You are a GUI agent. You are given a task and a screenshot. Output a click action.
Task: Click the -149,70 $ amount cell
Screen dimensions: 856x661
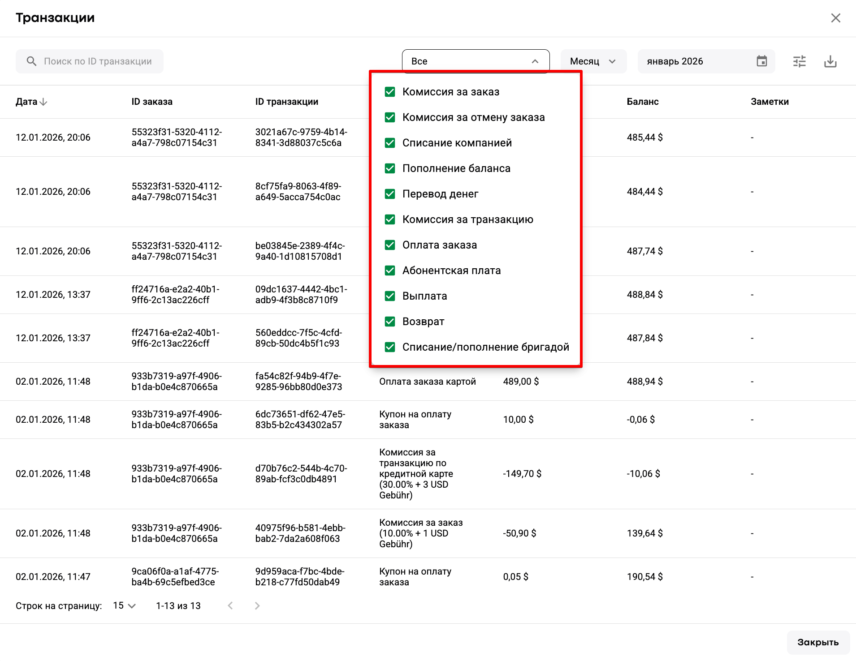[x=522, y=474]
